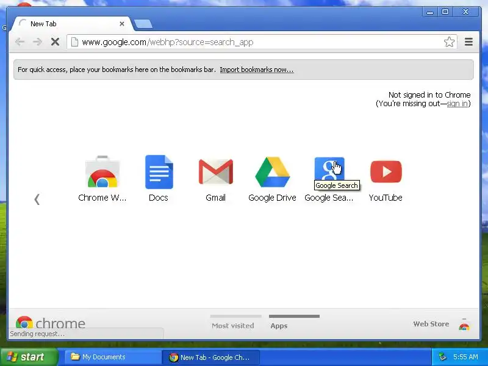The width and height of the screenshot is (488, 366).
Task: Bookmark this page with the star
Action: point(449,41)
